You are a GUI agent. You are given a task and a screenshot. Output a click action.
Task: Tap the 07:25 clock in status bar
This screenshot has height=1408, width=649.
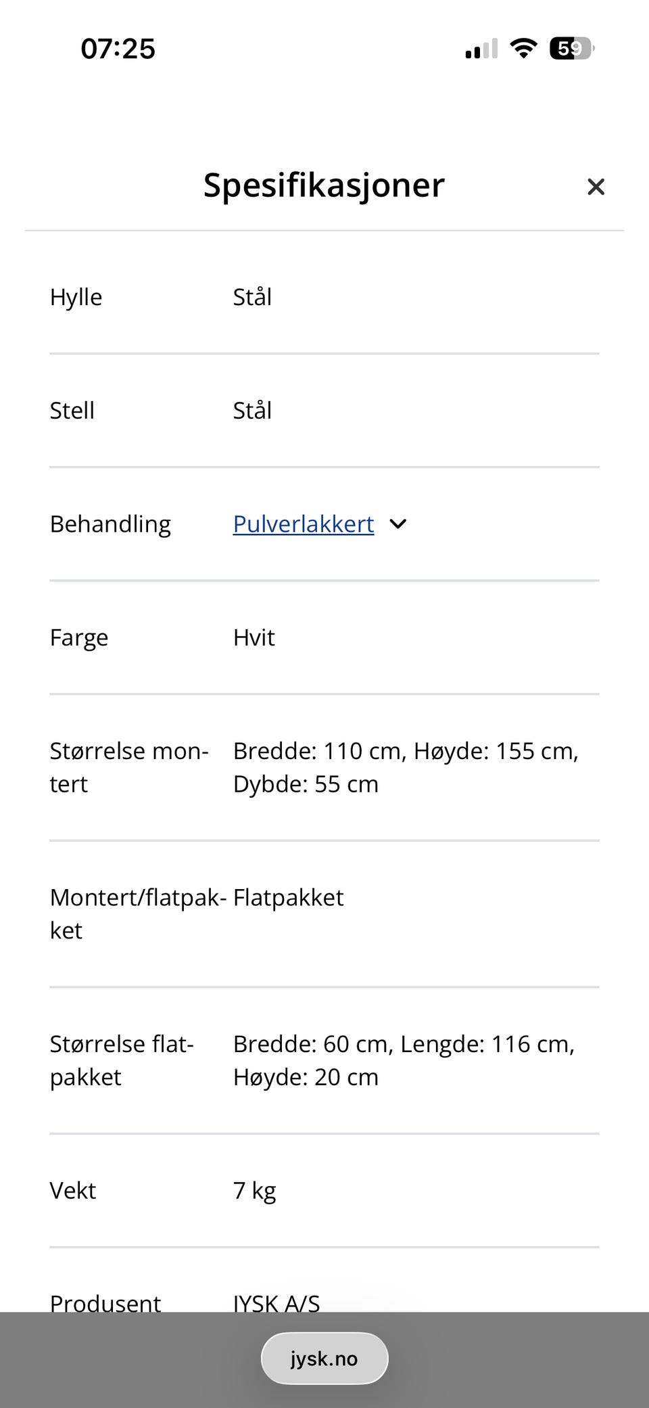118,49
